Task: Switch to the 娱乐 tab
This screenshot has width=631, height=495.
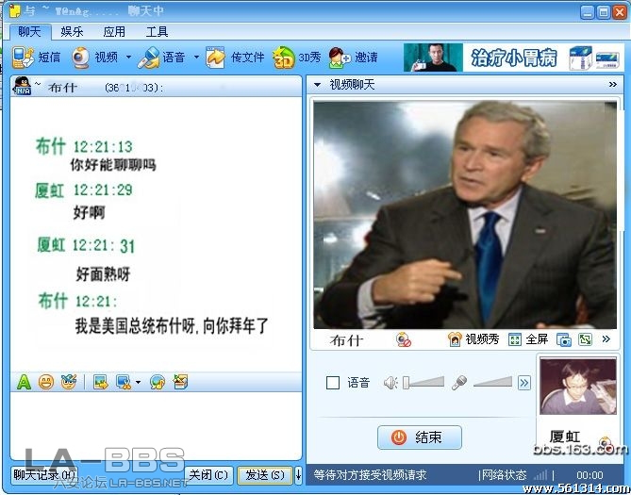Action: click(x=73, y=31)
